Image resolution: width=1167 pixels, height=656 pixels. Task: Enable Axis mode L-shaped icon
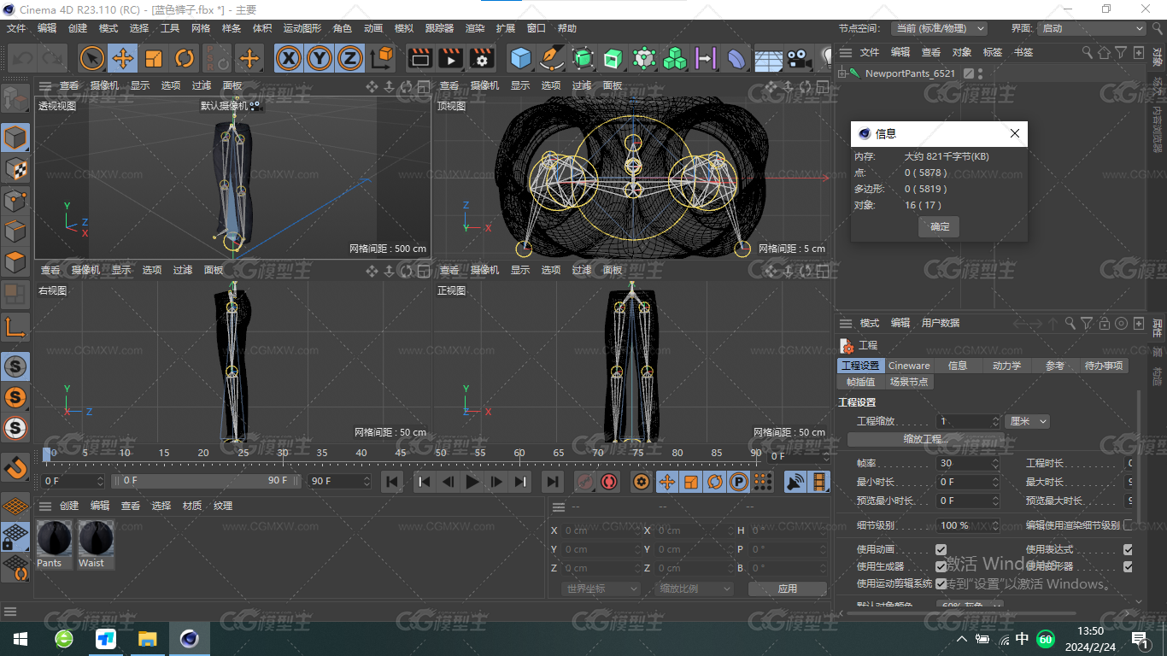tap(15, 326)
